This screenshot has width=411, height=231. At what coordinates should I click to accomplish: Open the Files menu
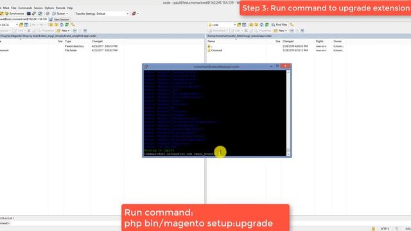pos(13,8)
